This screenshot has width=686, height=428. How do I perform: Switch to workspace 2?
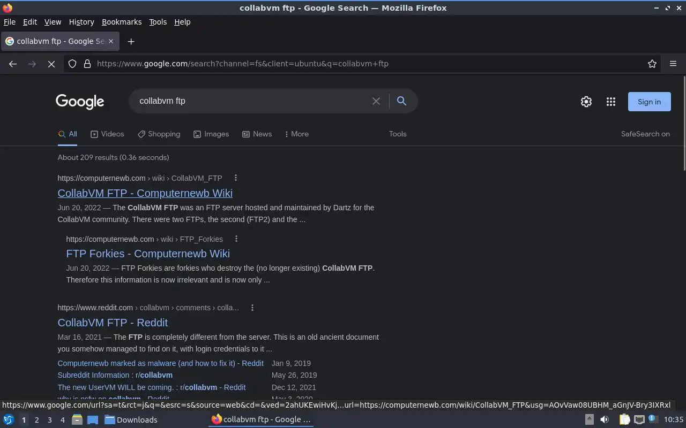[36, 420]
